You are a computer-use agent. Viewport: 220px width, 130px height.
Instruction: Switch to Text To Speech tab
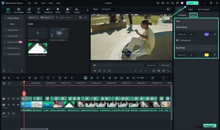click(x=204, y=9)
